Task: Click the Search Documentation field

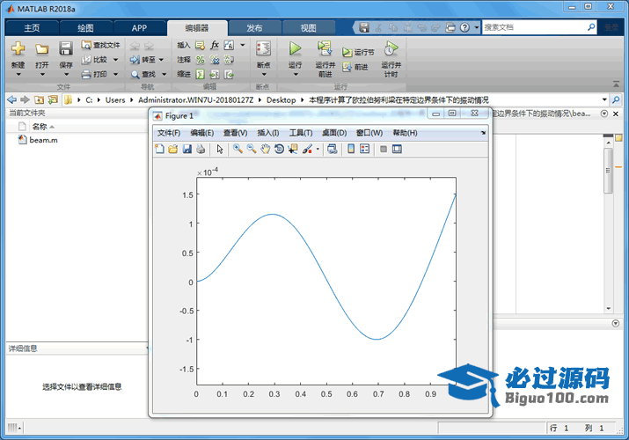Action: tap(538, 27)
